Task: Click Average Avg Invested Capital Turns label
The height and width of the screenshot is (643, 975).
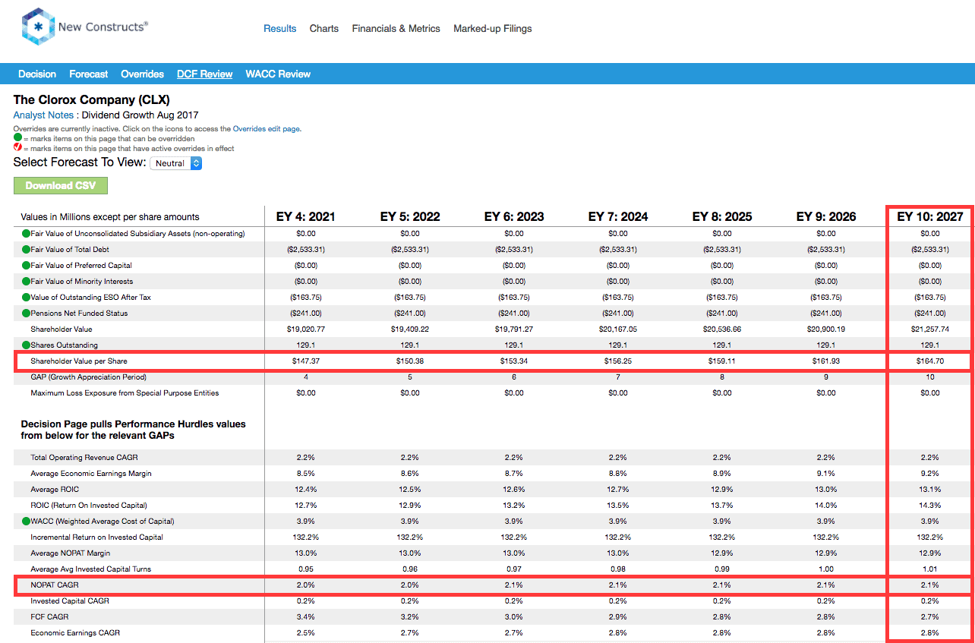Action: (x=90, y=569)
